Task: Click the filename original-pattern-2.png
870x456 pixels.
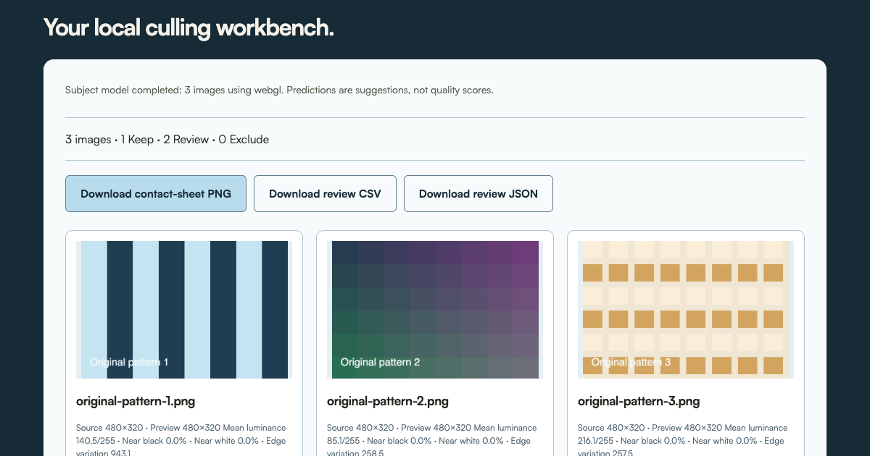Action: click(x=388, y=401)
